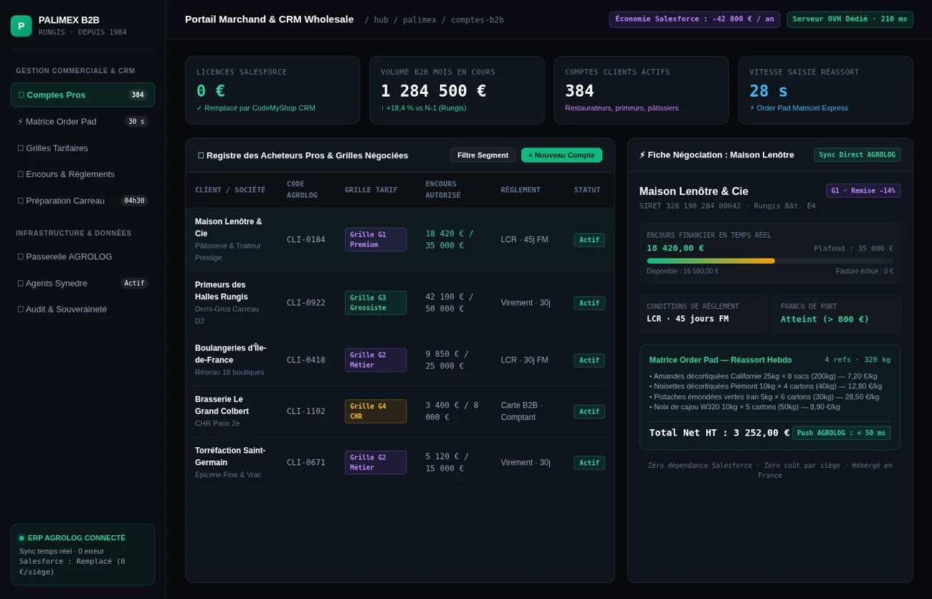Click Statut column header
932x599 pixels.
[587, 190]
